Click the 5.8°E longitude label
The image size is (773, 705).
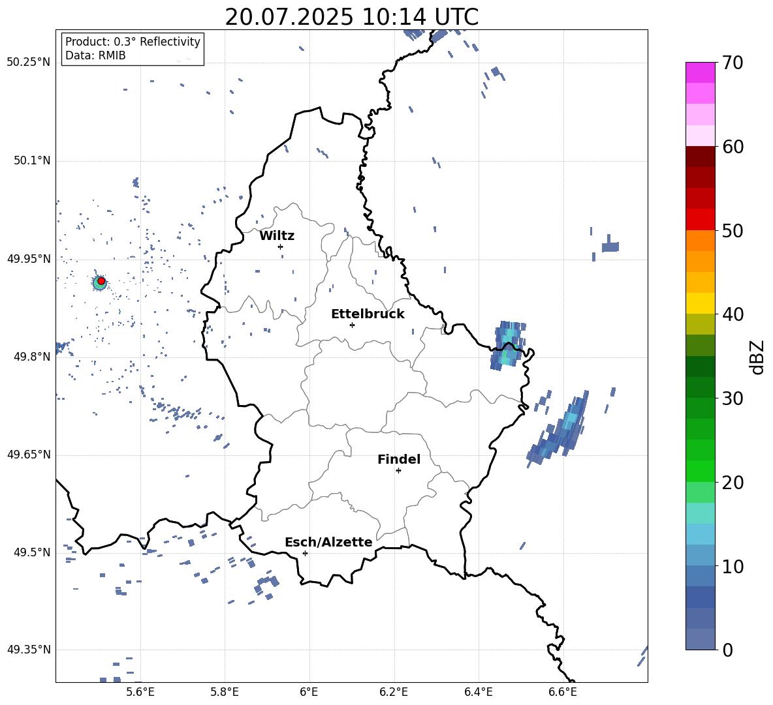[225, 693]
